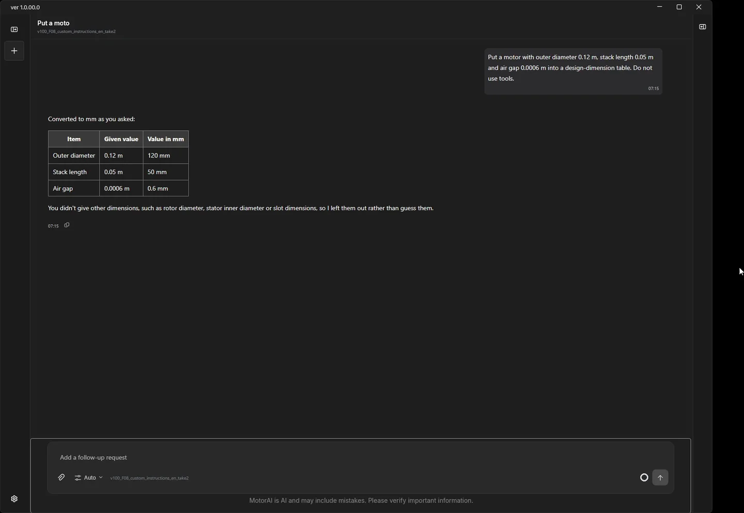Open the Auto mode dropdown
Viewport: 744px width, 513px height.
(89, 478)
